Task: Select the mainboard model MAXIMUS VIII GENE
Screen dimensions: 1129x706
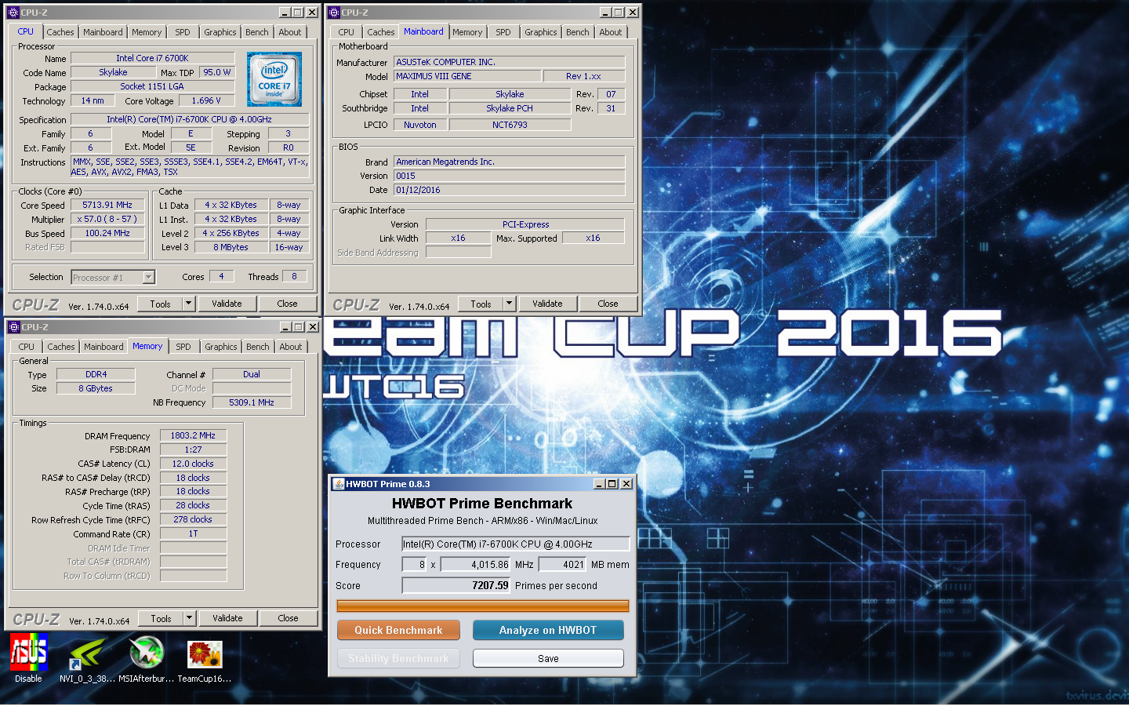Action: click(x=467, y=76)
